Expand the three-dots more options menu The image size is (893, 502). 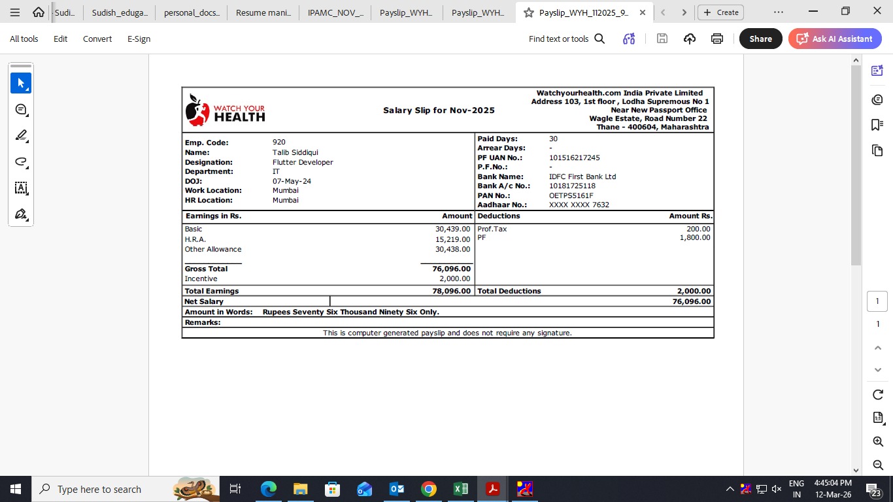pyautogui.click(x=778, y=12)
